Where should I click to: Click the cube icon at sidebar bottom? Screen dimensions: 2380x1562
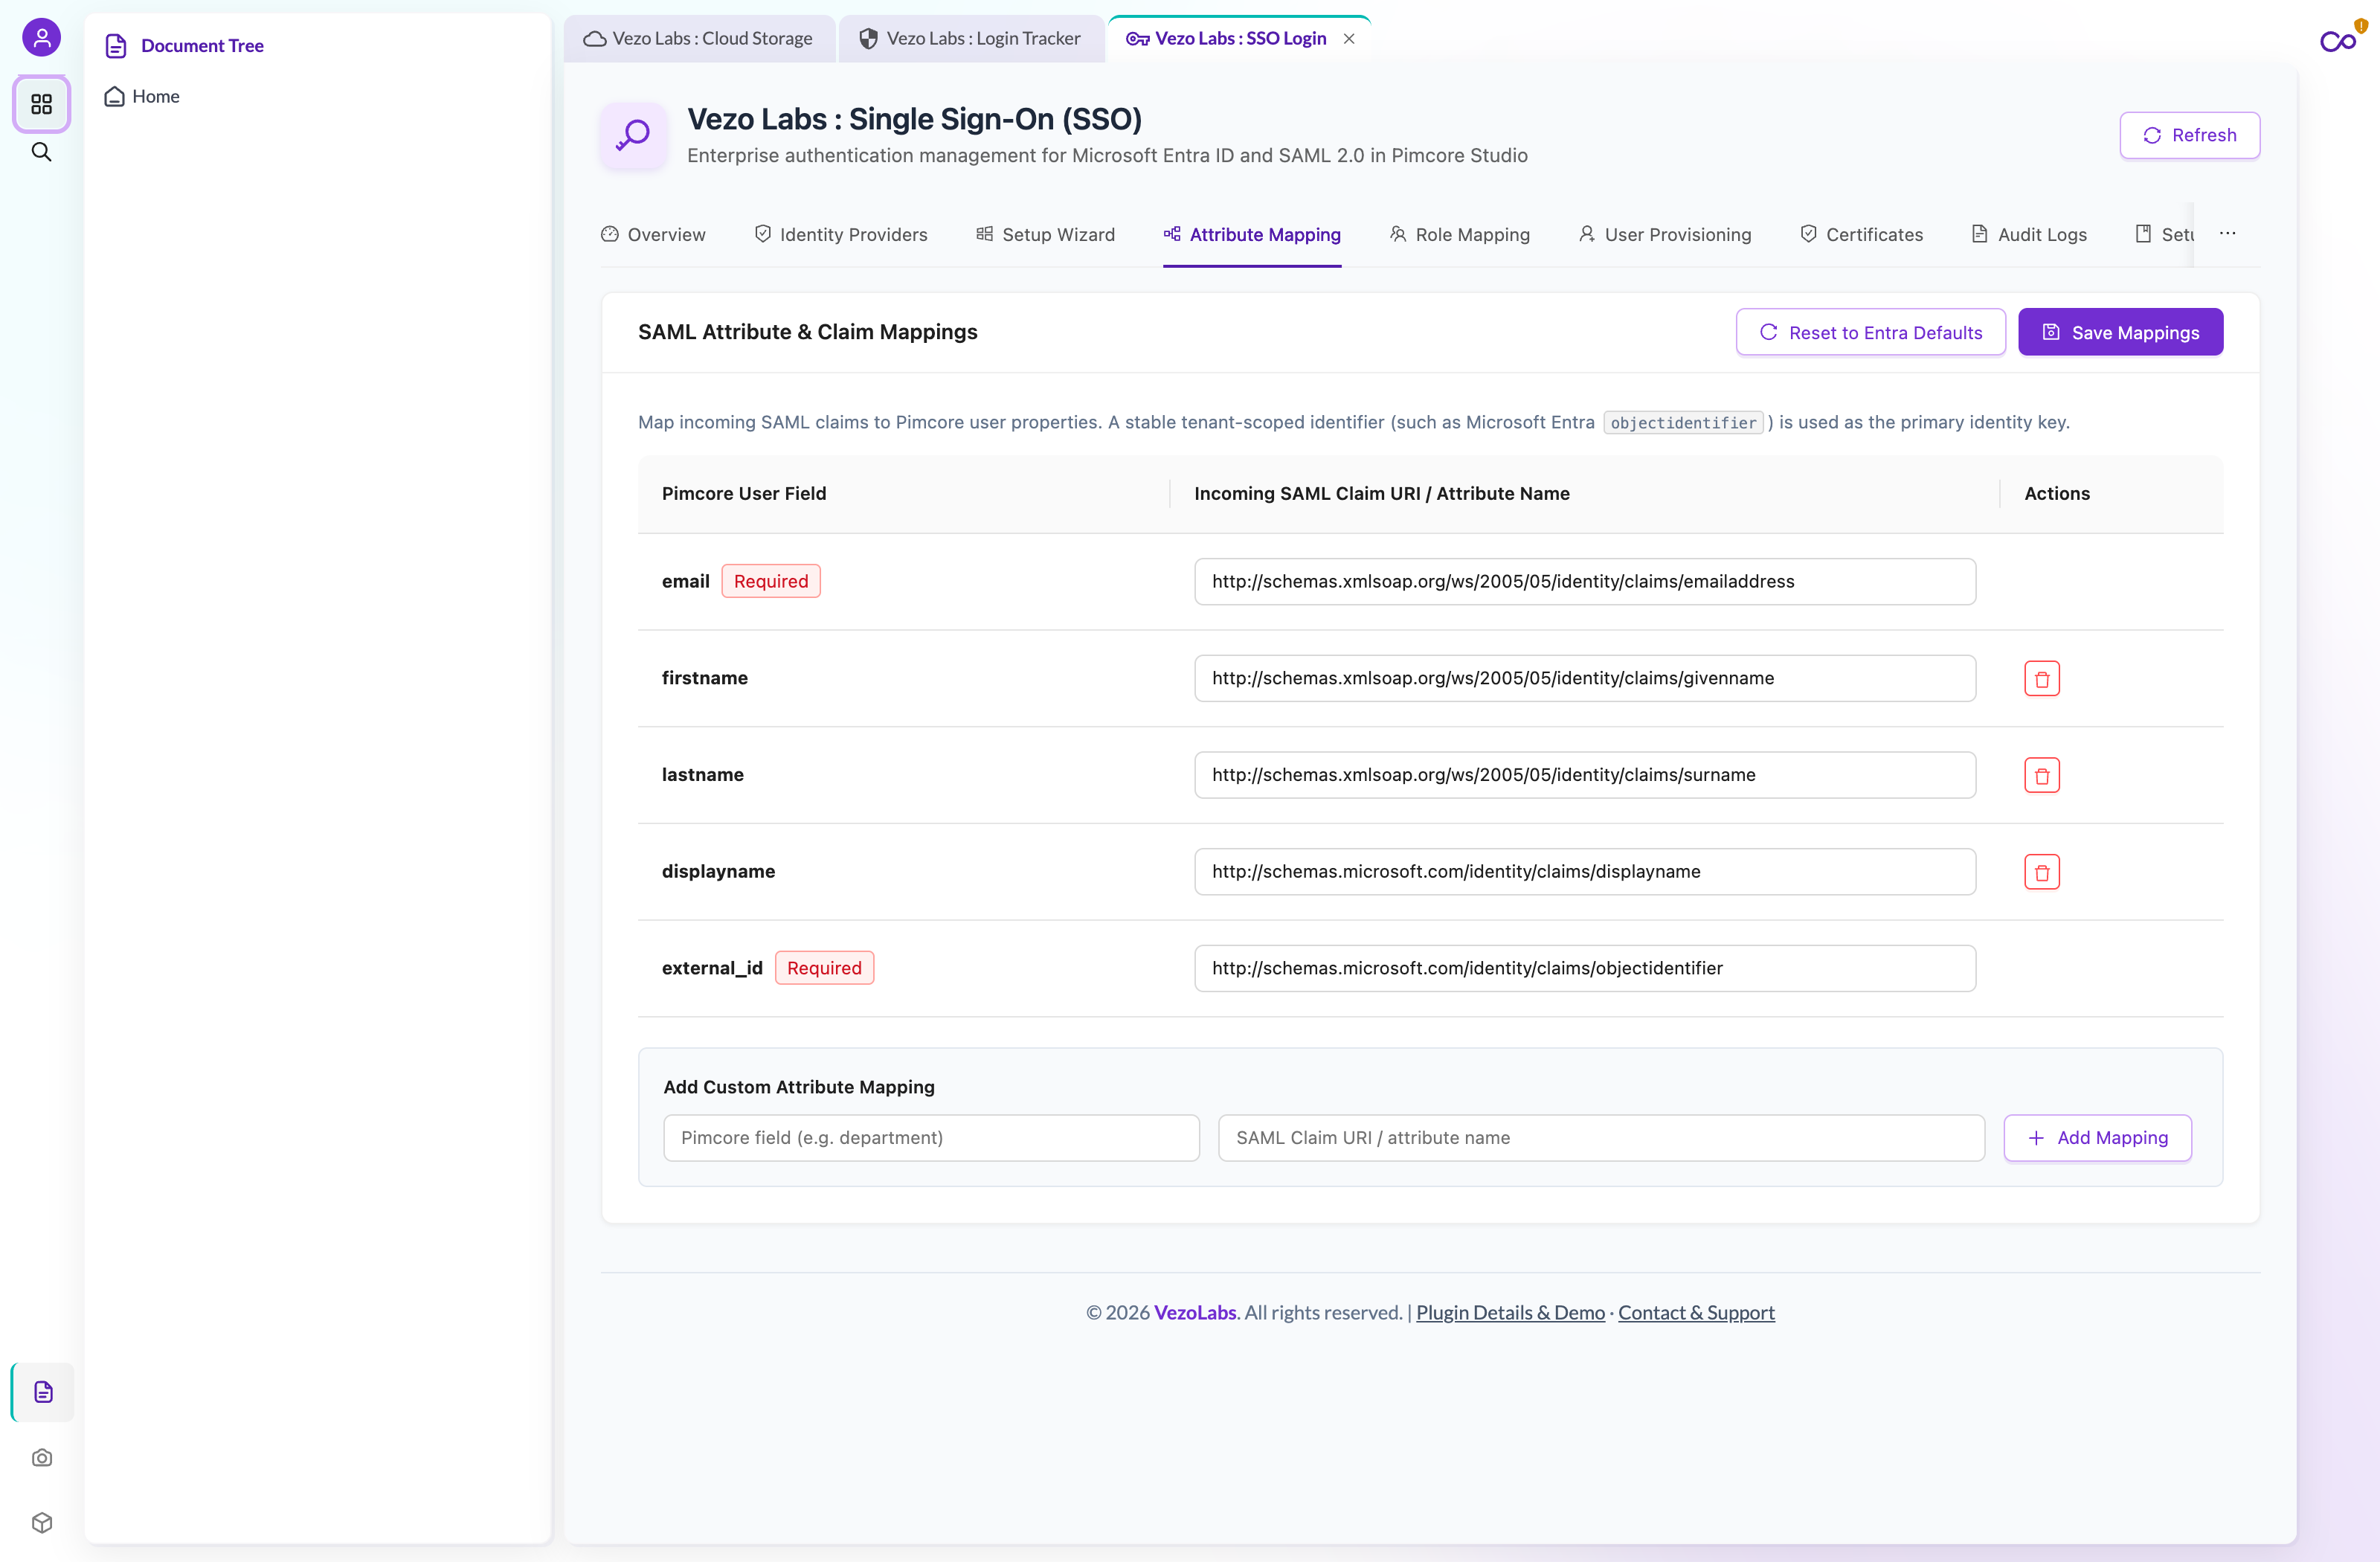coord(42,1522)
